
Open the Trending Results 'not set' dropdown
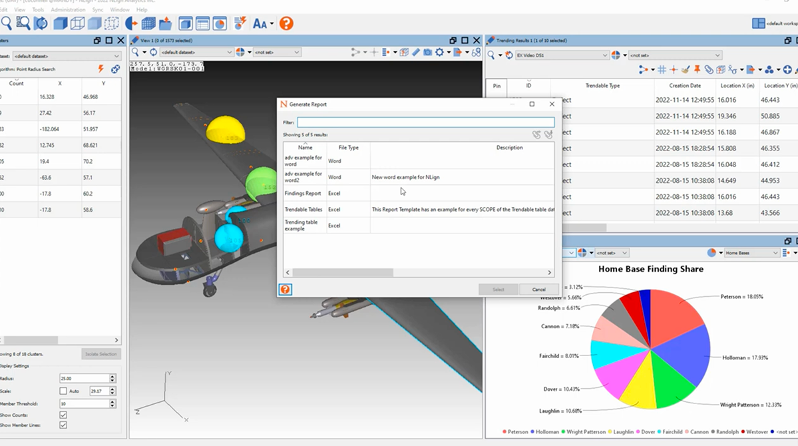[x=674, y=55]
